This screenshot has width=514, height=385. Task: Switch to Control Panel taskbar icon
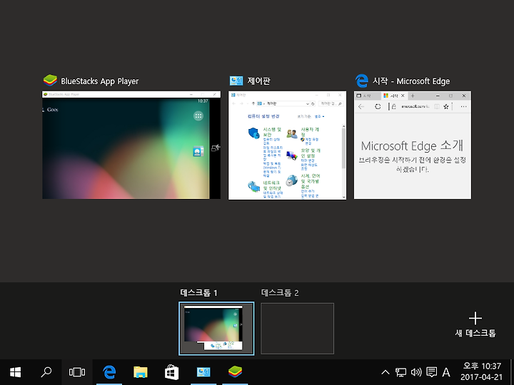[203, 372]
